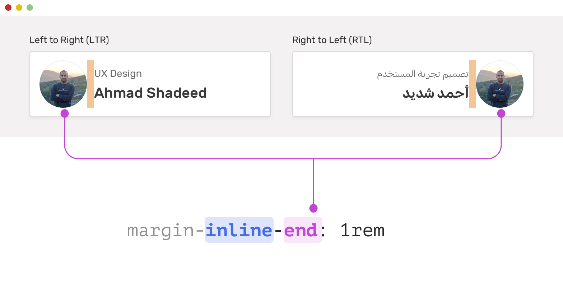Click the bold Arabic name in RTL card

436,93
